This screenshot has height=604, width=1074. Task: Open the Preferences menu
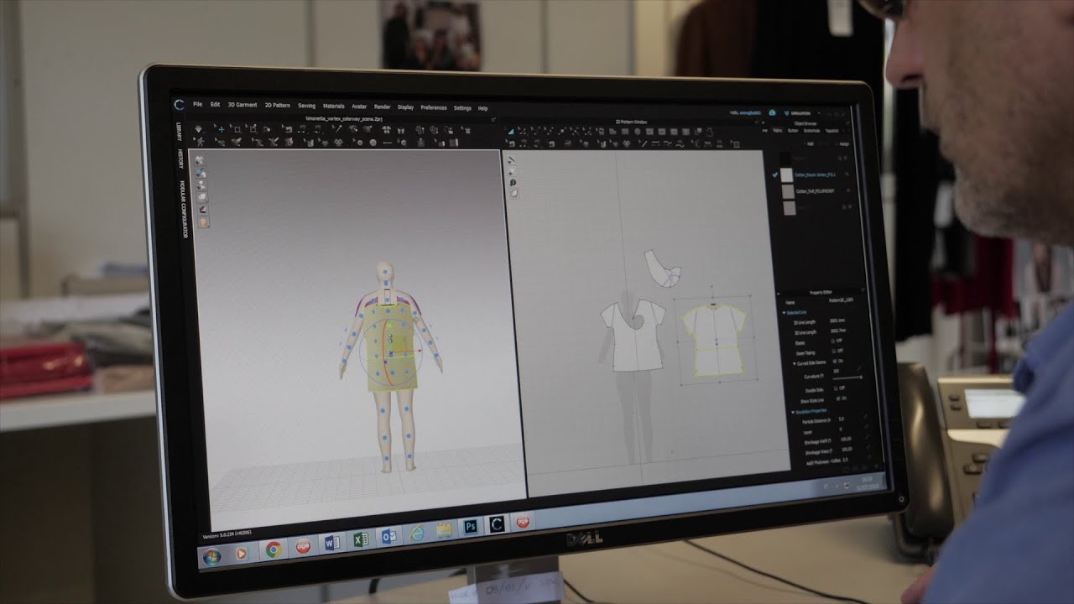[x=434, y=107]
